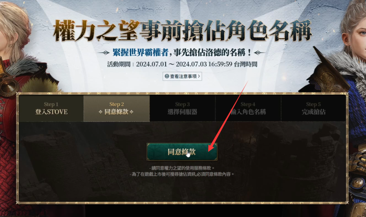366x217 pixels.
Task: Click the right diamond icon in Step 2 tab
Action: click(132, 112)
